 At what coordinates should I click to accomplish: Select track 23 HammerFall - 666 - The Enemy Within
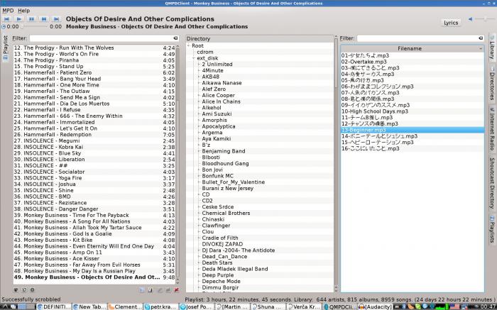click(x=94, y=116)
